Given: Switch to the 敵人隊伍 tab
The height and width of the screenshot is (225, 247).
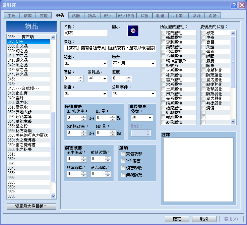Looking at the screenshot, I should (126, 16).
